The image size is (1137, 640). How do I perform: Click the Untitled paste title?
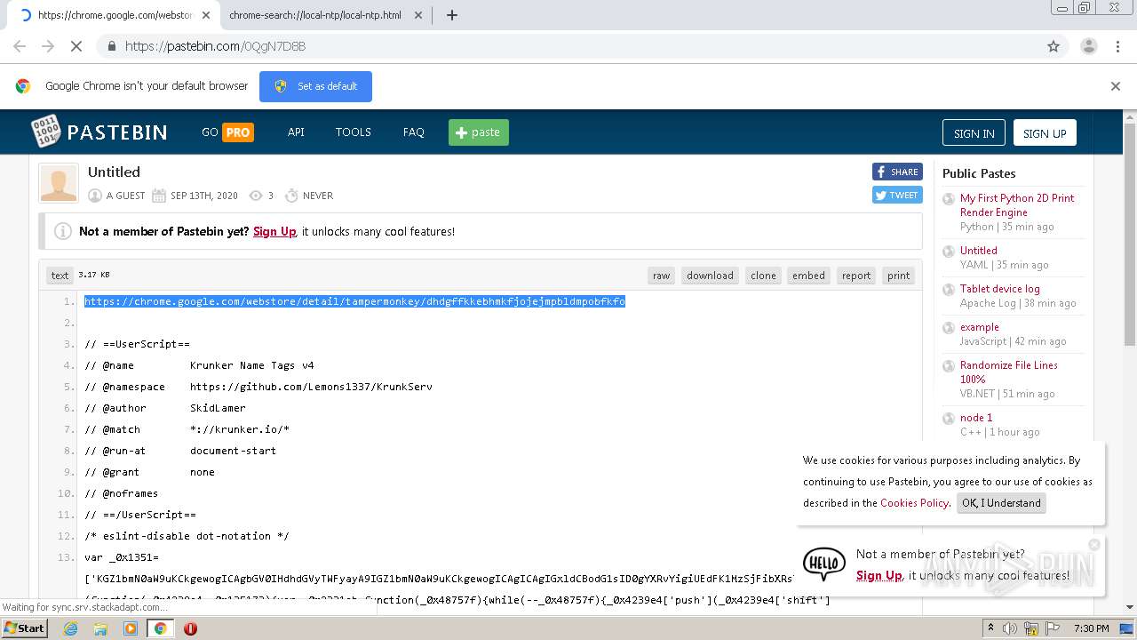point(114,172)
